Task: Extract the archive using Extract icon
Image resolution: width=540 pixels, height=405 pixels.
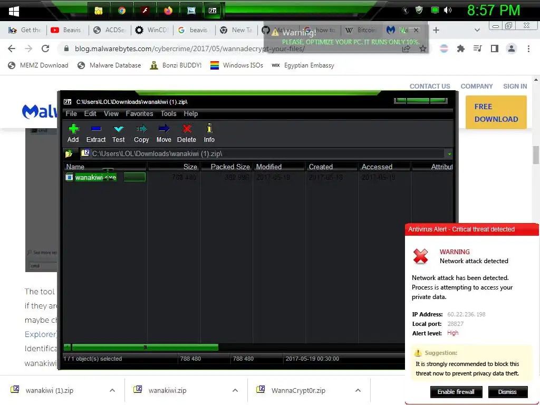Action: pos(96,133)
